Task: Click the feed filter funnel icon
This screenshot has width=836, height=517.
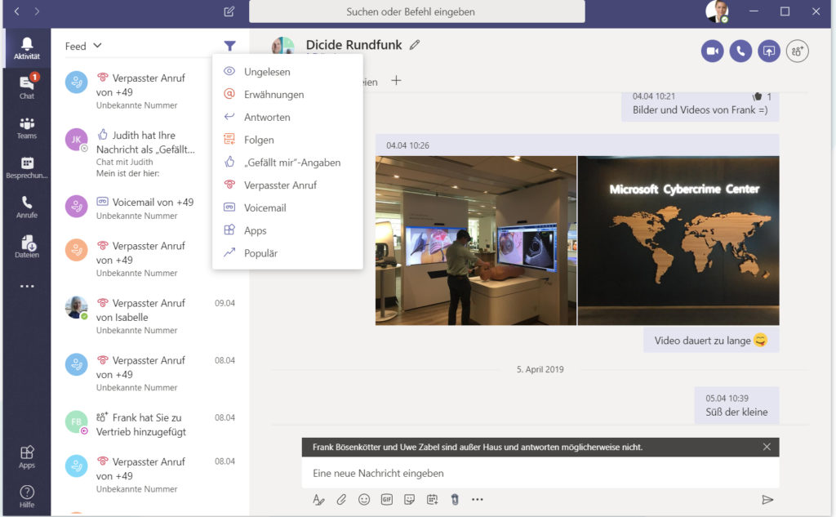Action: click(x=229, y=46)
